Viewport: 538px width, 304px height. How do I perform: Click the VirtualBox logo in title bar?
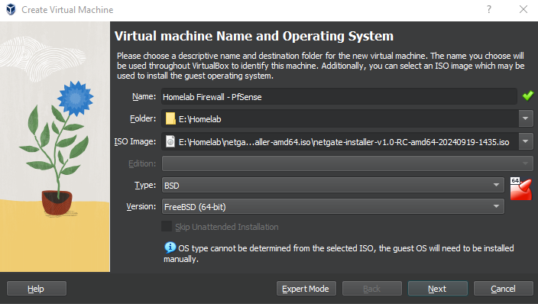tap(11, 9)
